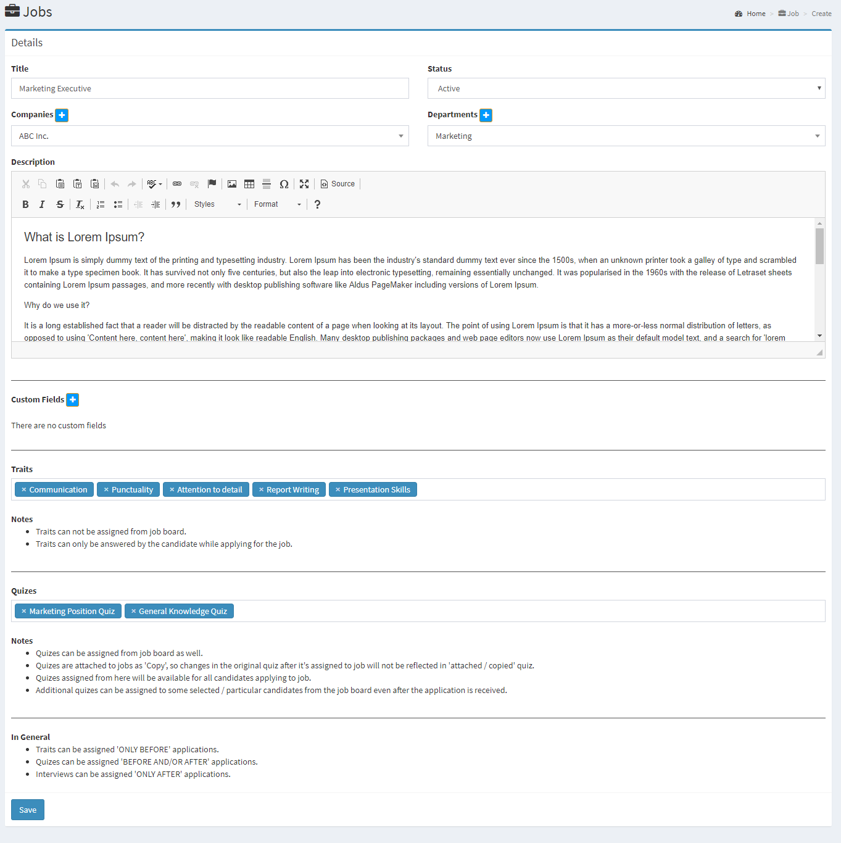Click plus icon next to Custom Fields
The height and width of the screenshot is (843, 841).
(x=73, y=400)
